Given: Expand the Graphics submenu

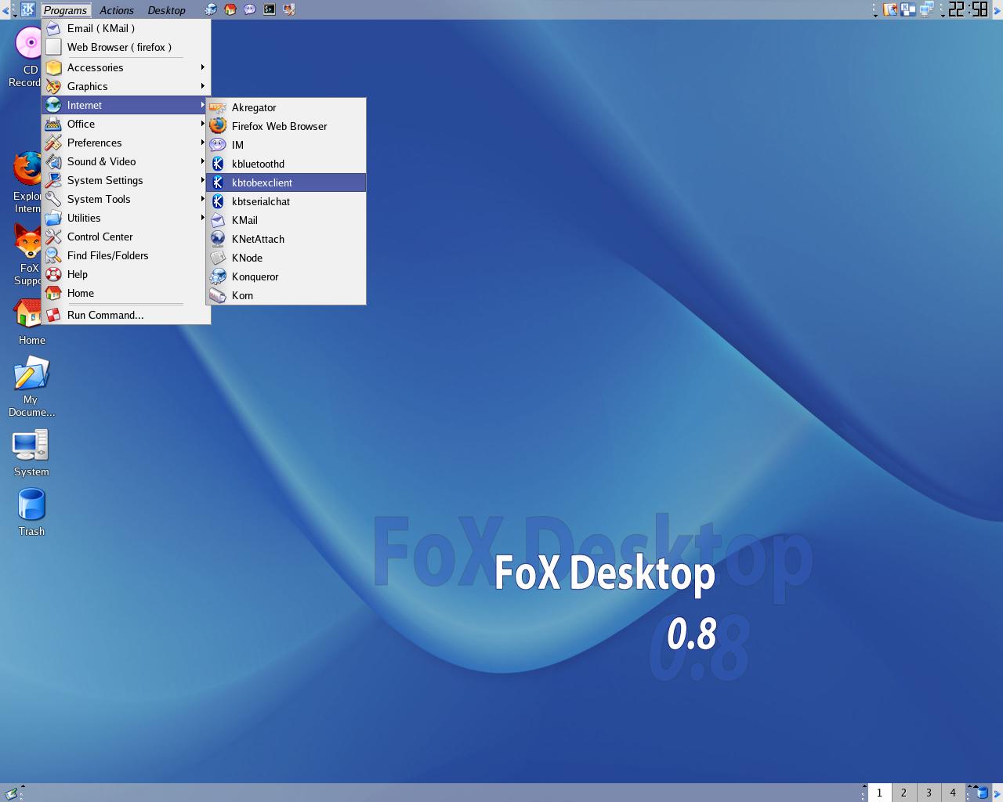Looking at the screenshot, I should [x=126, y=86].
